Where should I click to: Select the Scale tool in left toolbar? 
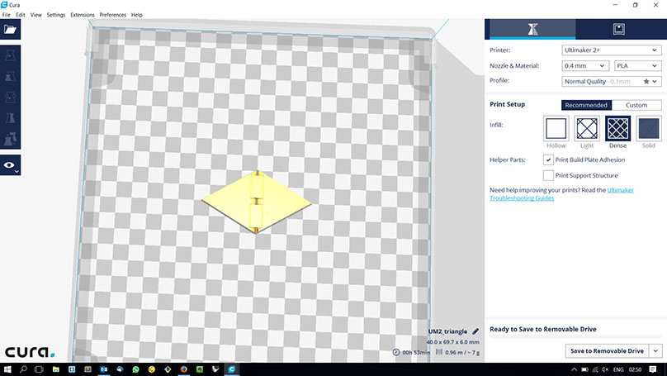(10, 76)
